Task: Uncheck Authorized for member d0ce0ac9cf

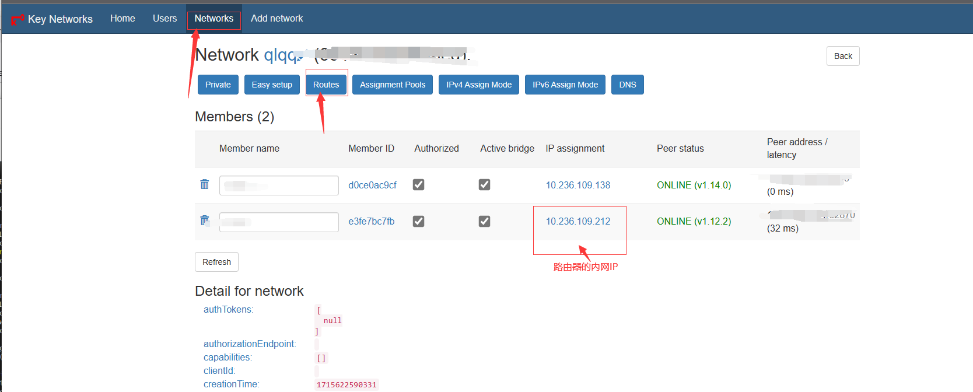Action: coord(418,185)
